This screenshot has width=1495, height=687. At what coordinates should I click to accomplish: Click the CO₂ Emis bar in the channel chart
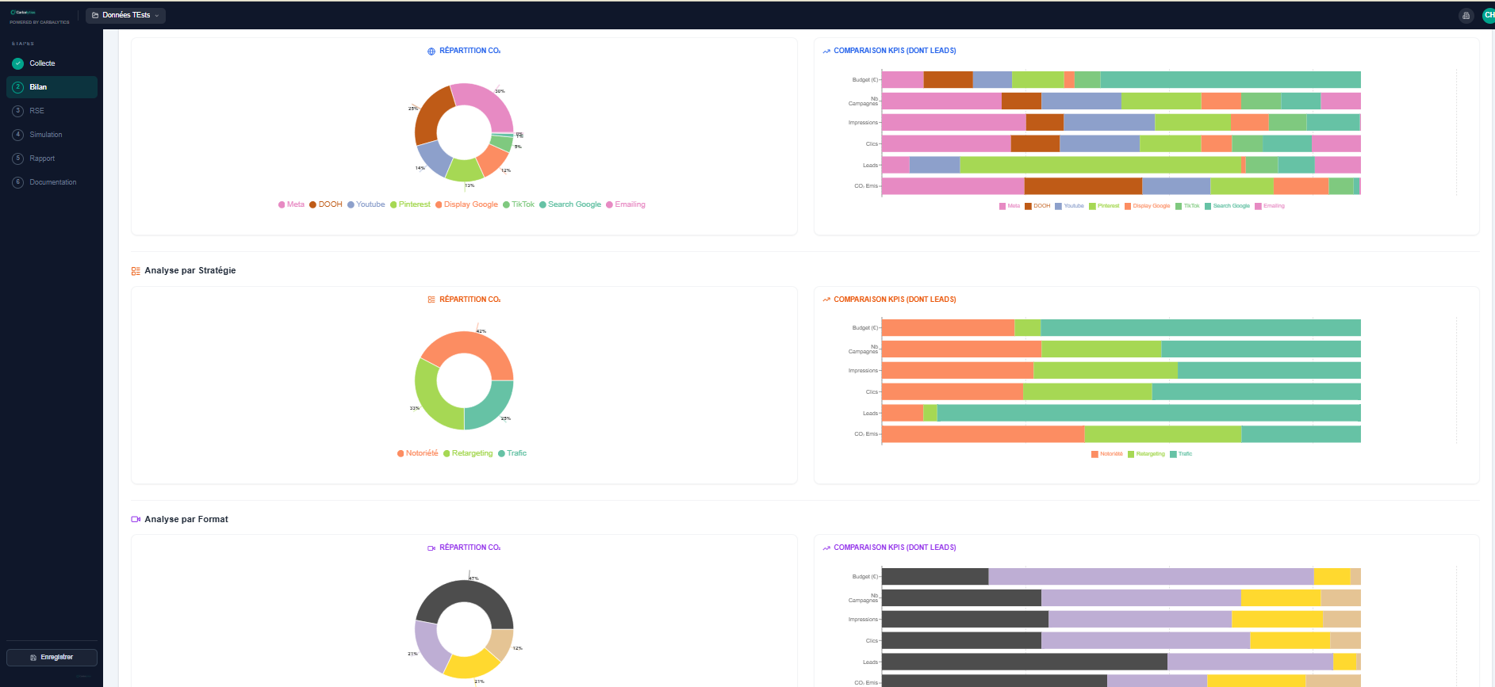(1121, 186)
